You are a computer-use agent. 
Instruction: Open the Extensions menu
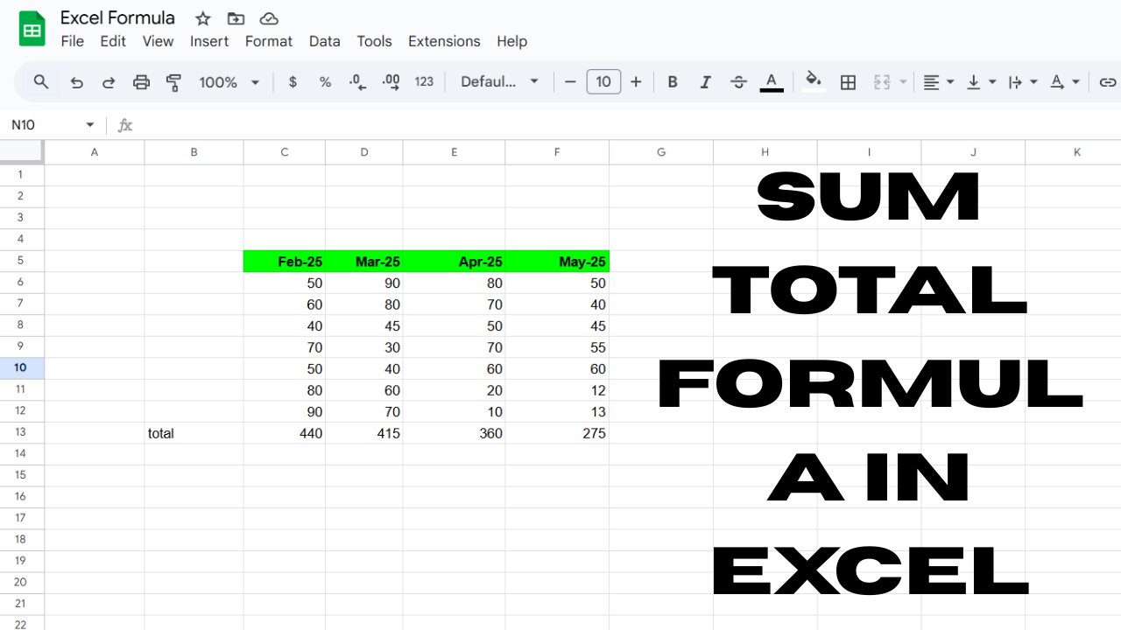(444, 41)
